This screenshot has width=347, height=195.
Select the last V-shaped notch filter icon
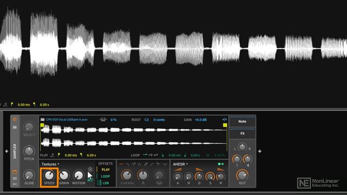(x=165, y=164)
